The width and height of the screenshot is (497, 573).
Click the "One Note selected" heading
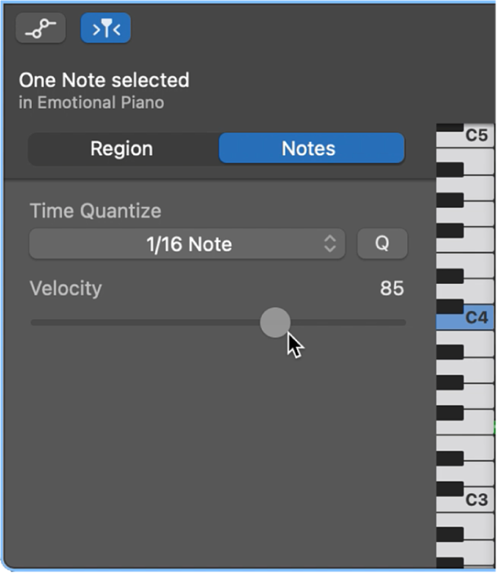click(x=104, y=80)
